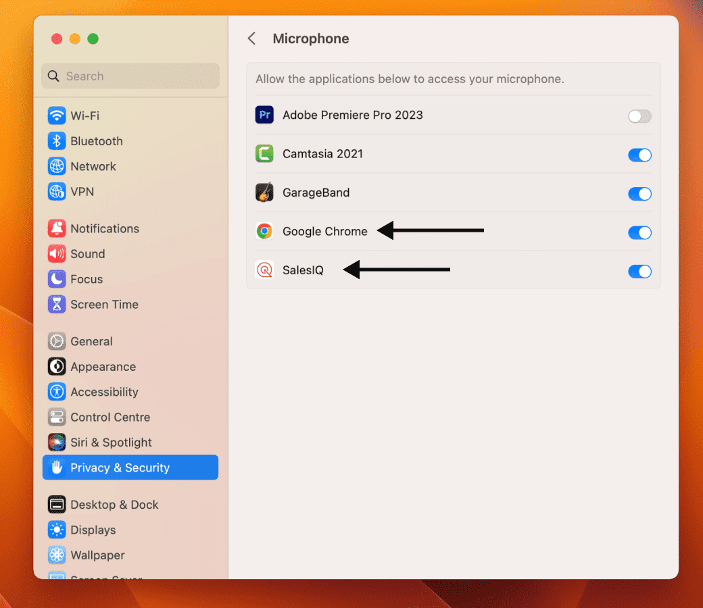Select Displays in the sidebar
Image resolution: width=703 pixels, height=608 pixels.
[x=130, y=530]
